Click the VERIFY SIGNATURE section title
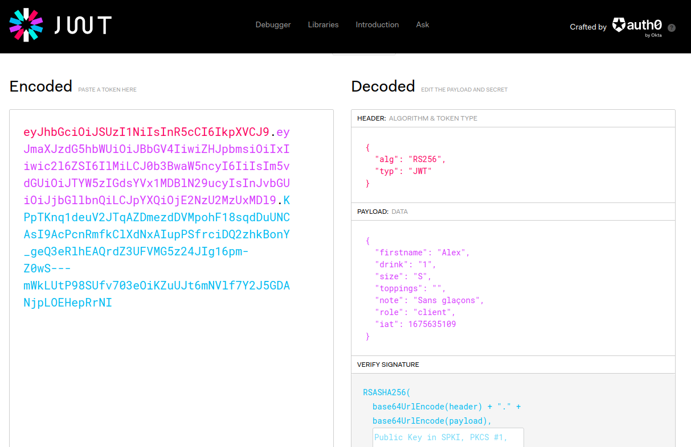This screenshot has height=447, width=691. [x=388, y=365]
